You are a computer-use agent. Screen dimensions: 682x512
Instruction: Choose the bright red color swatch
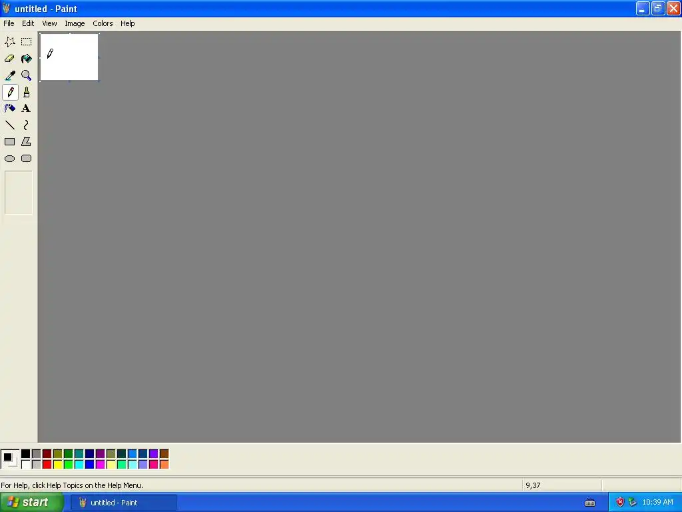click(x=47, y=465)
